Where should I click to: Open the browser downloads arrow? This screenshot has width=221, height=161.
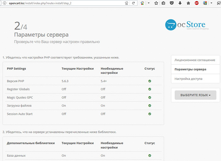[180, 3]
